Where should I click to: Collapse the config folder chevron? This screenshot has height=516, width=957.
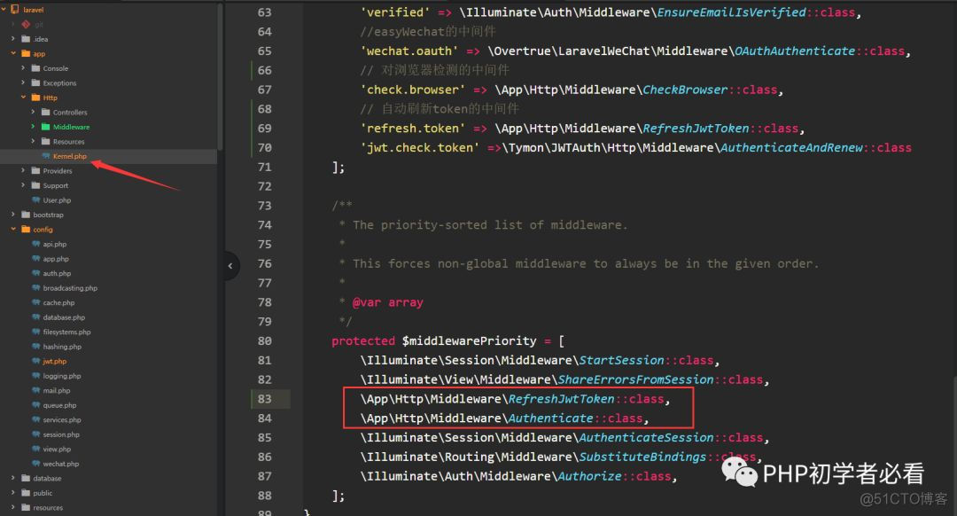(13, 229)
